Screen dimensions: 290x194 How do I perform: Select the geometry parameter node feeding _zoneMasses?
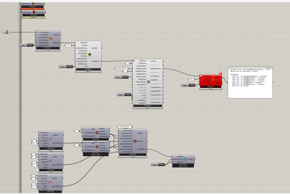coord(7,32)
